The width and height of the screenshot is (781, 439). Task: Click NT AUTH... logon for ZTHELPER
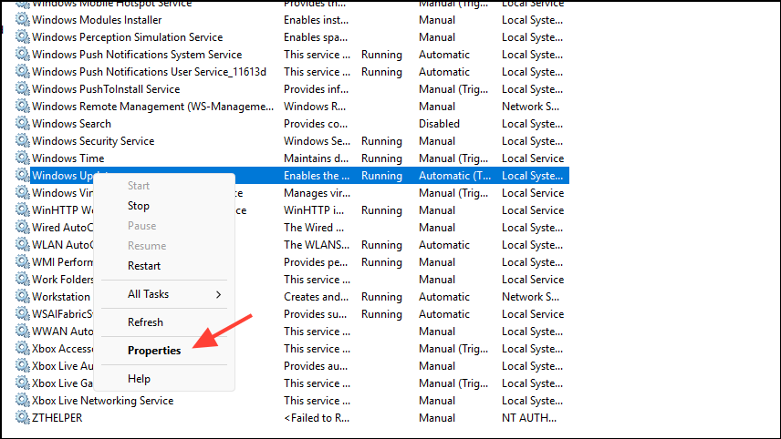click(x=529, y=418)
